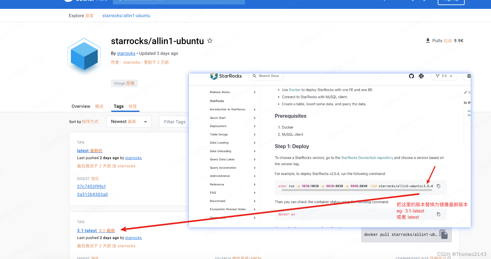491x259 pixels.
Task: Click the StarRocks logo in docs header
Action: tap(226, 76)
